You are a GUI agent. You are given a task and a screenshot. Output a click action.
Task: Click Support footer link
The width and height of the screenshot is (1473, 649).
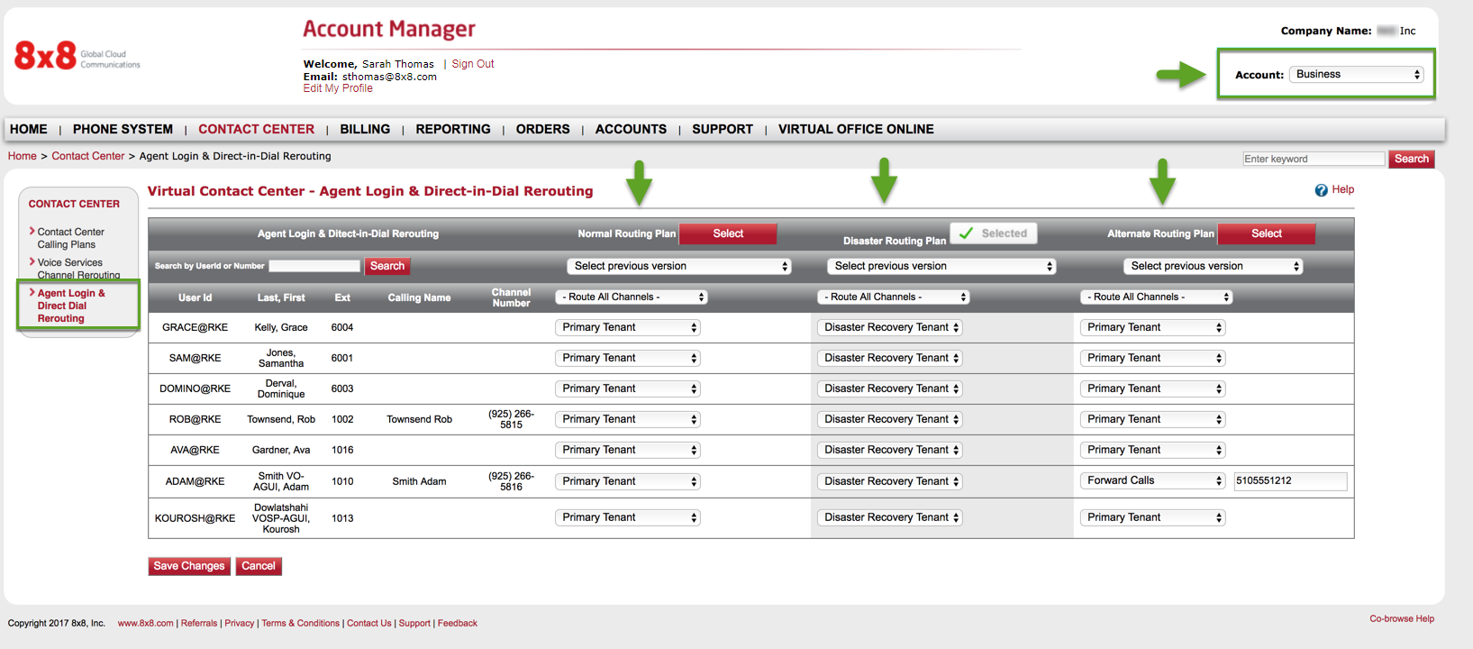[414, 623]
